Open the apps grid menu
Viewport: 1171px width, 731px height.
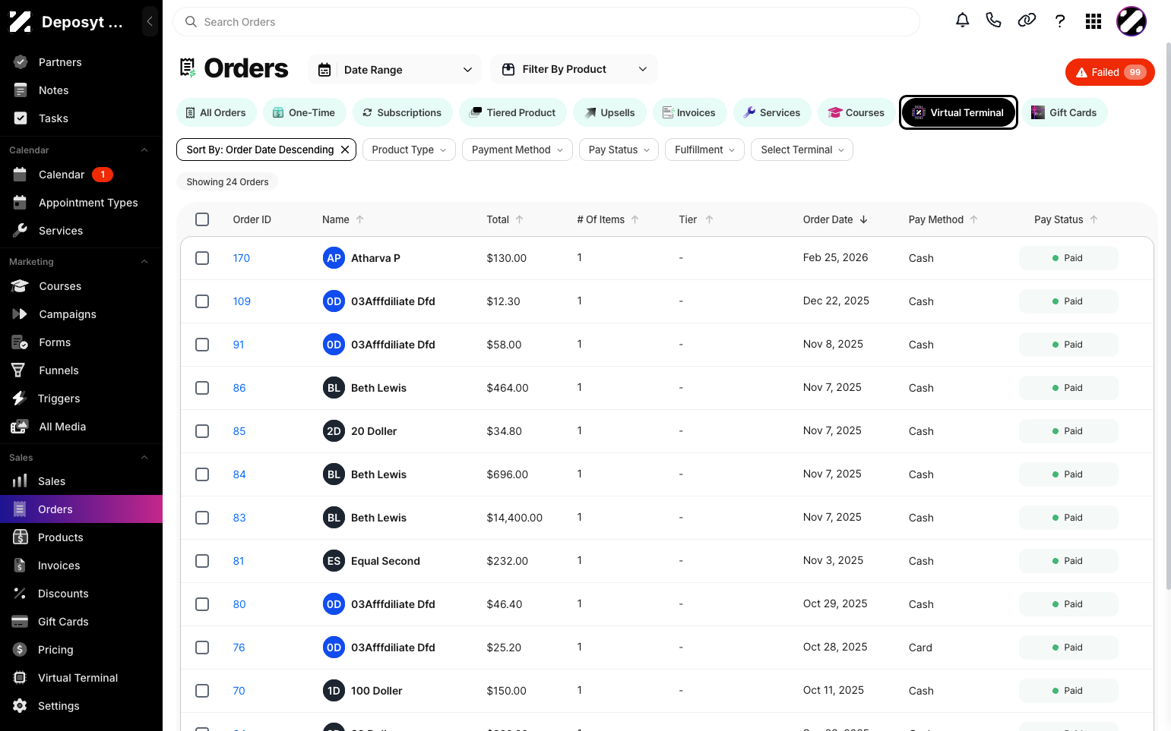coord(1093,21)
